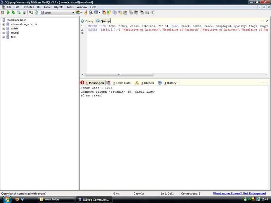271x203 pixels.
Task: Click the query editor horizontal scrollbar thumb
Action: point(119,74)
